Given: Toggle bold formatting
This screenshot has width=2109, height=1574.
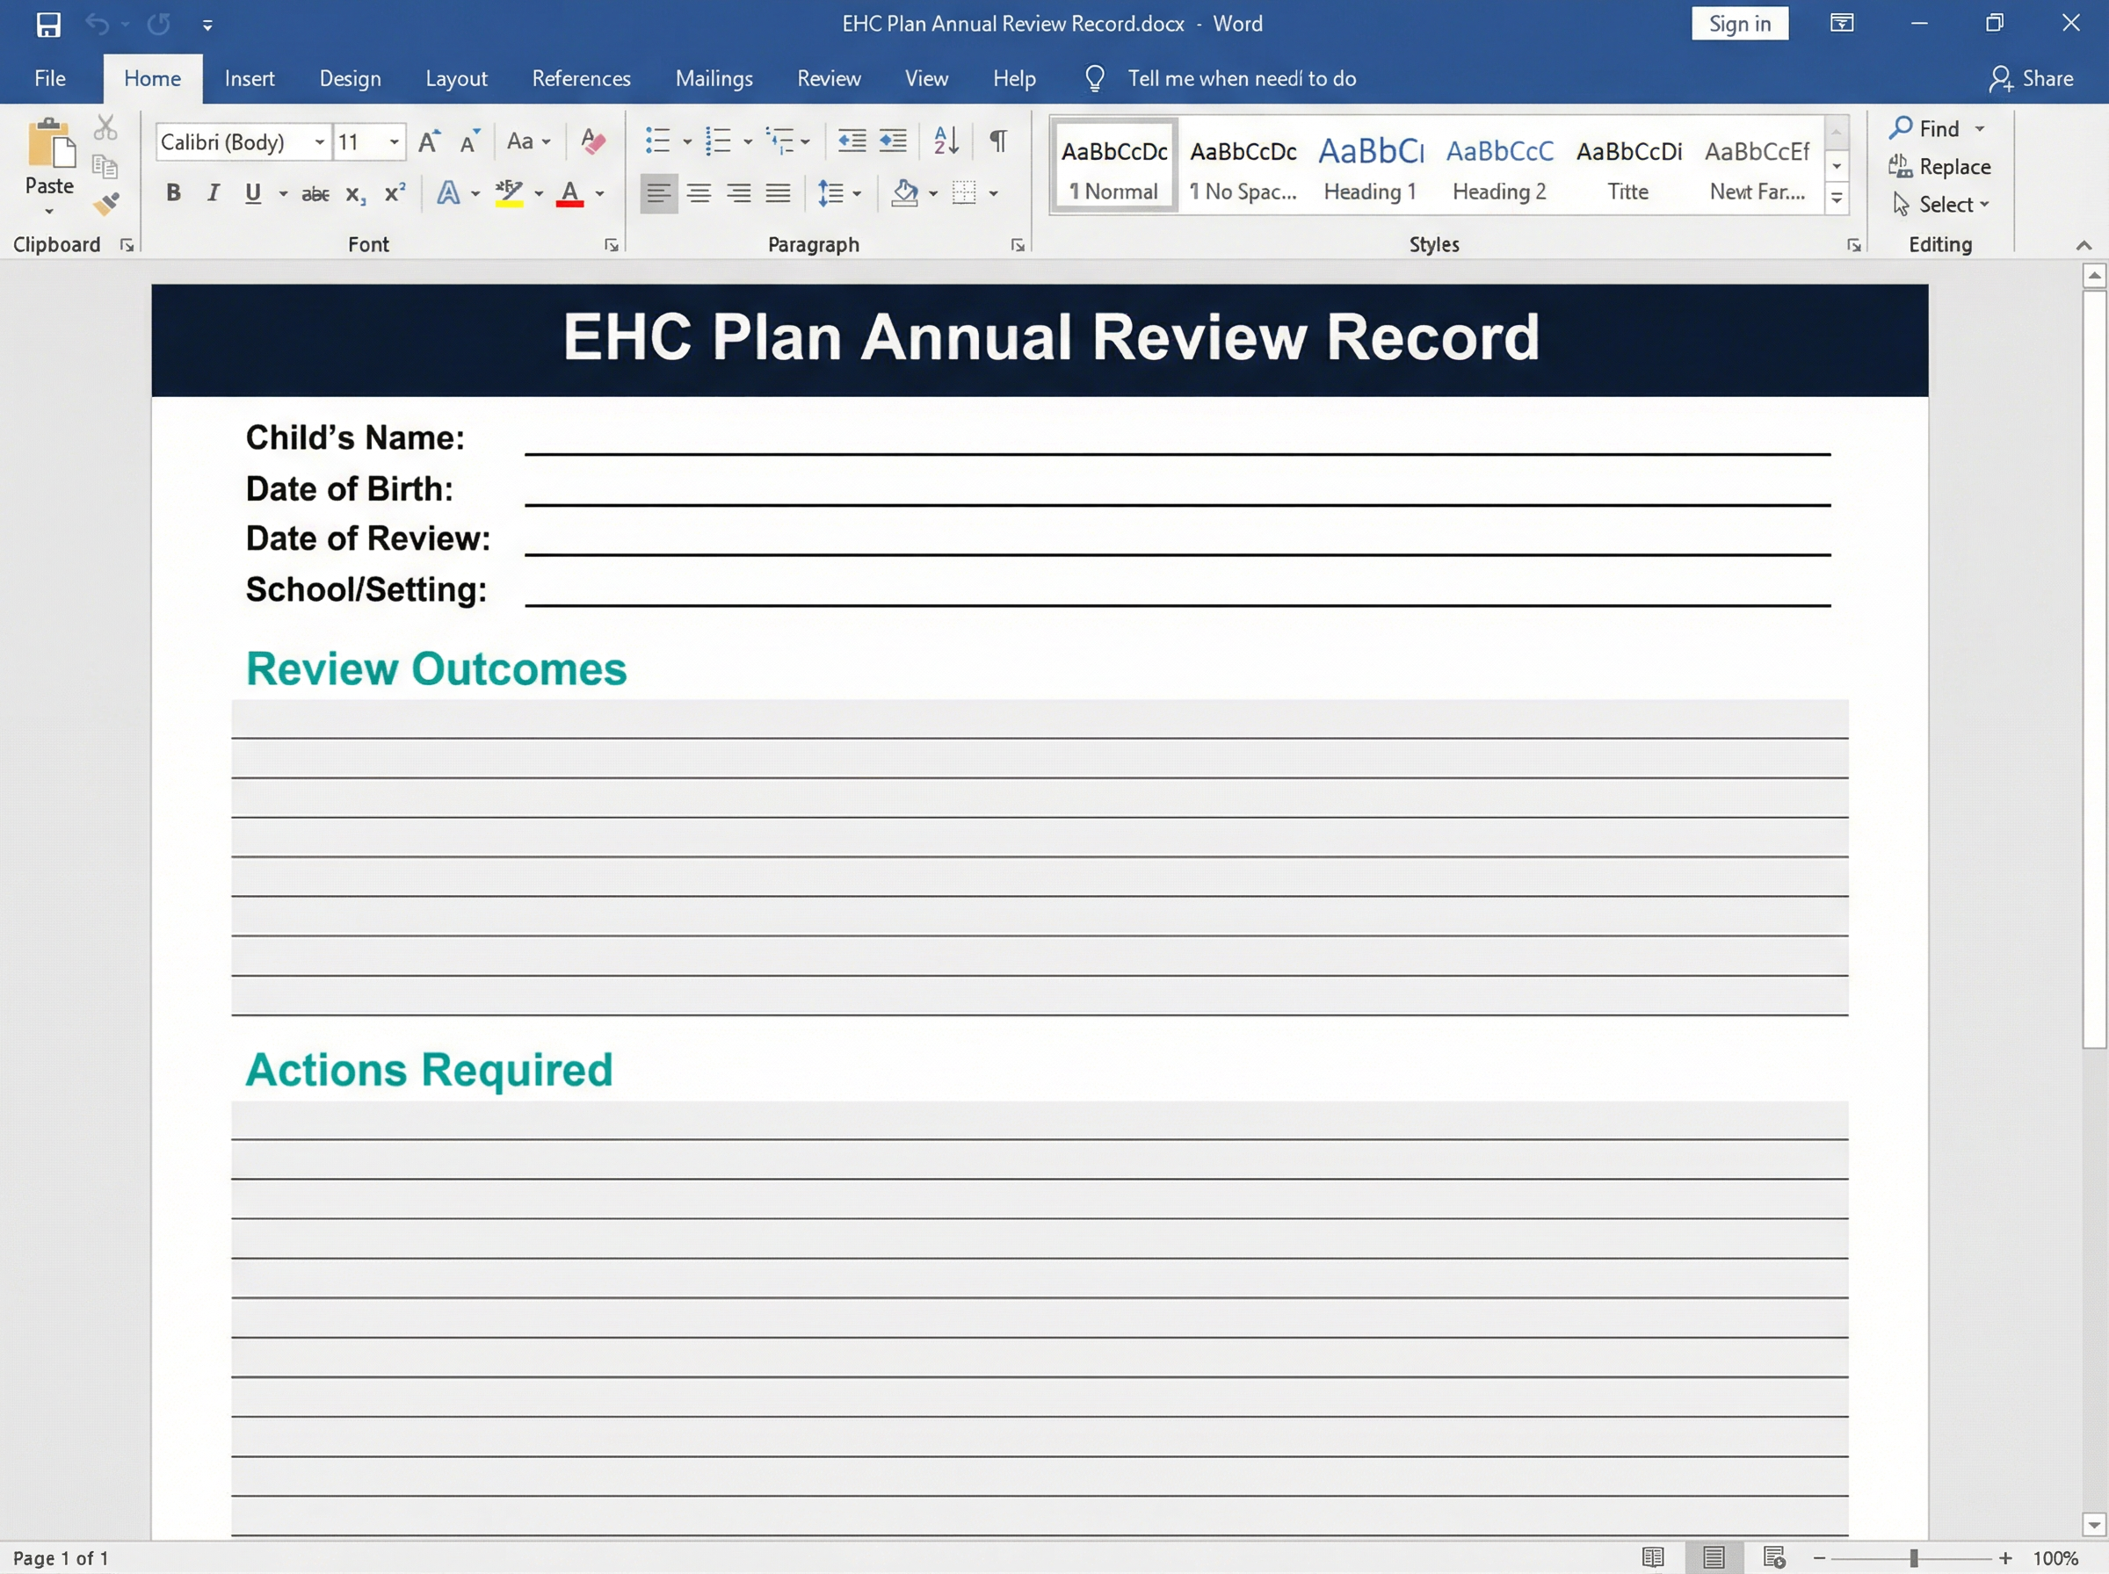Looking at the screenshot, I should coord(172,192).
